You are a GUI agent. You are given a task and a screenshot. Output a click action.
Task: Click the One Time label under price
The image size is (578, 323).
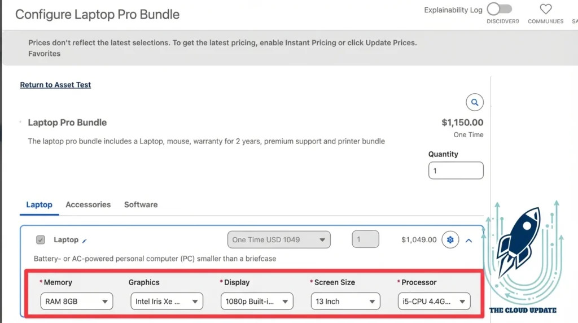click(x=468, y=134)
